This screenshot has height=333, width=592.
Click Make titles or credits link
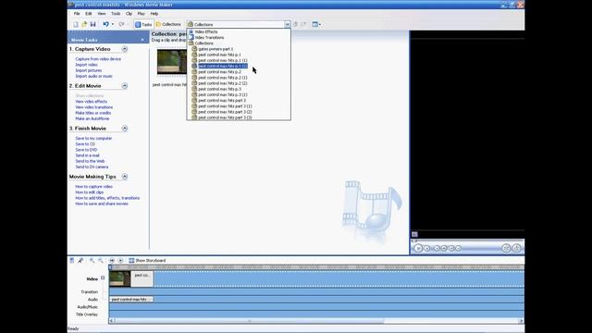(92, 113)
